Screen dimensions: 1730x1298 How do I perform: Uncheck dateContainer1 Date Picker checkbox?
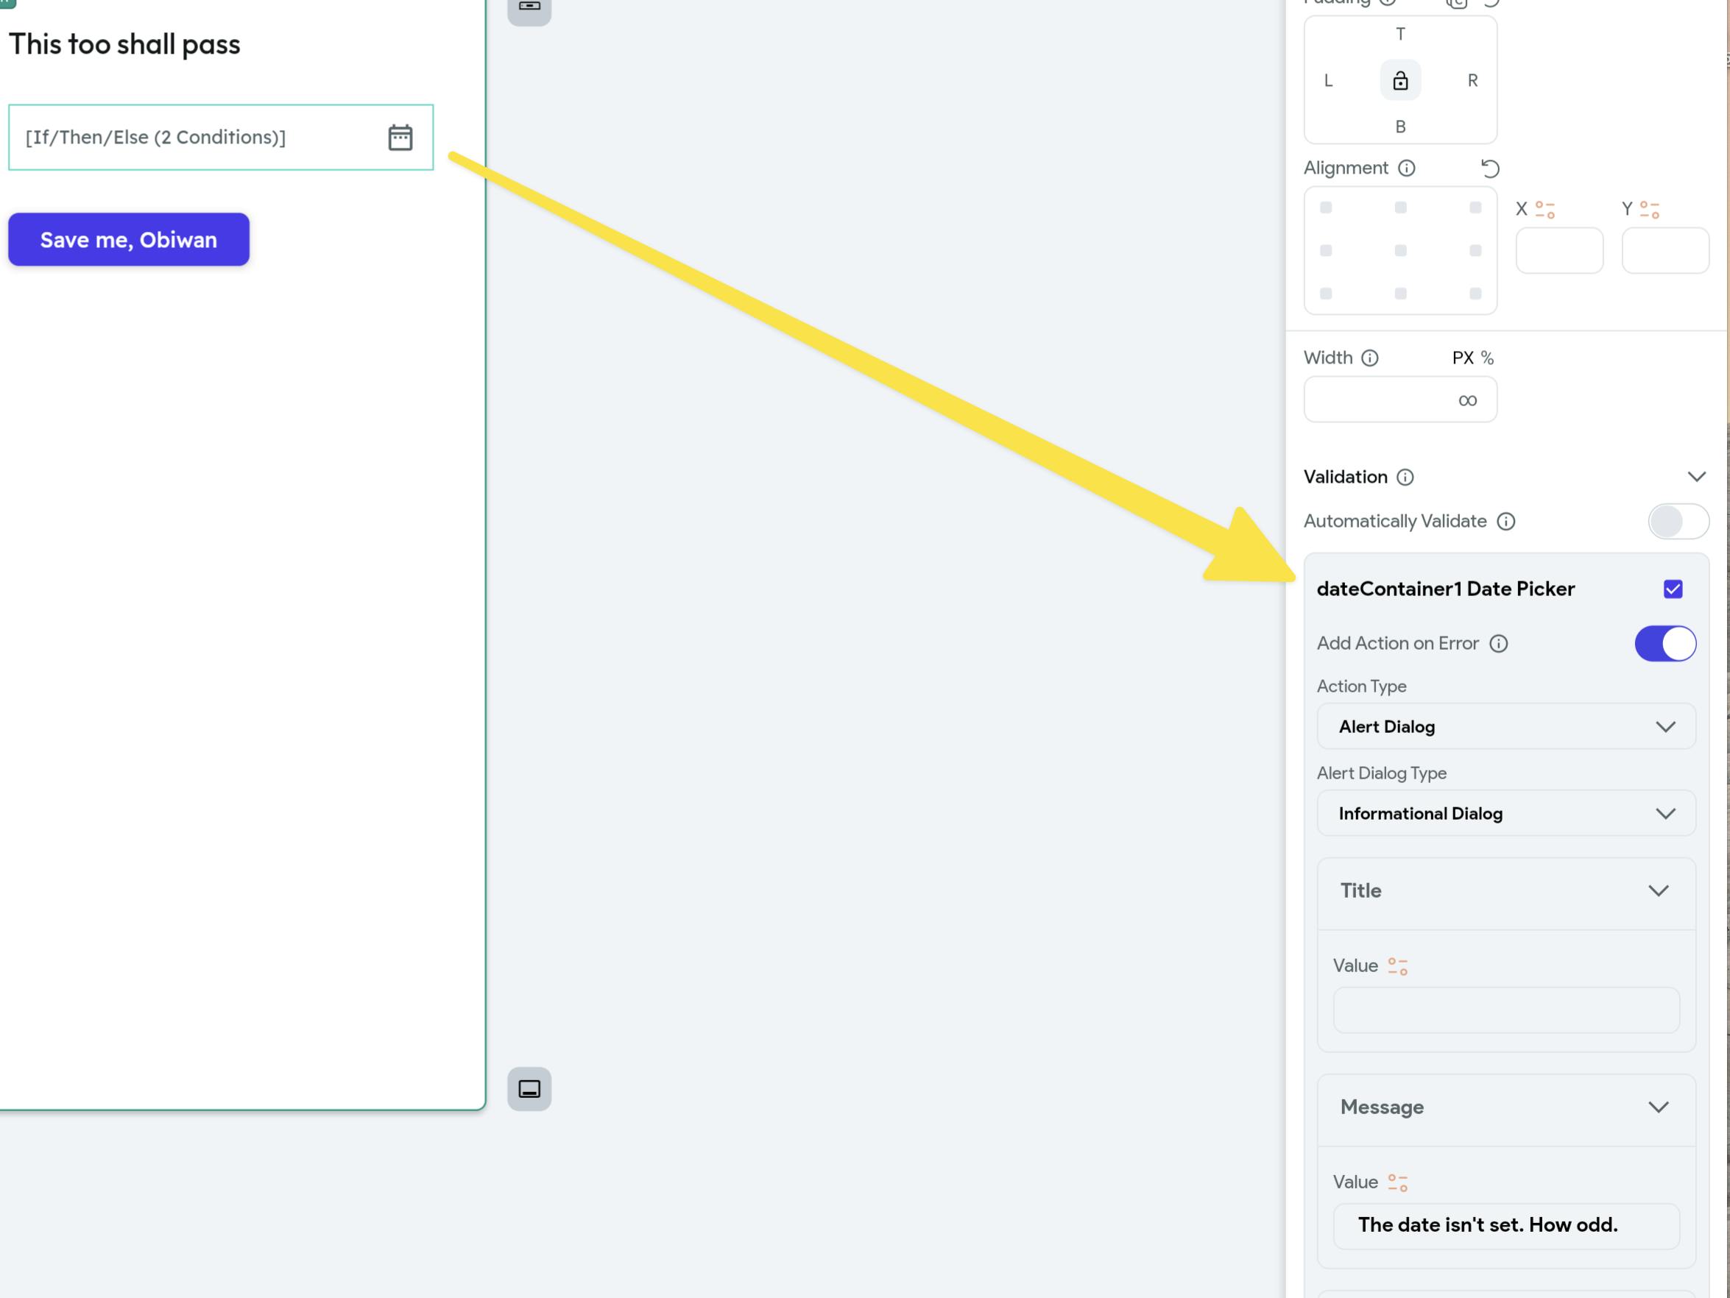(1673, 589)
